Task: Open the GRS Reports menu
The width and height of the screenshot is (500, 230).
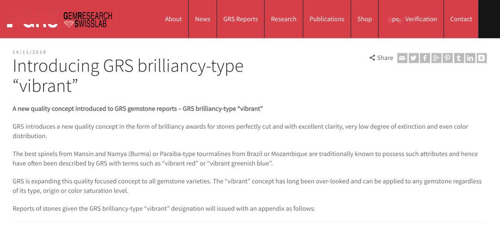Action: point(240,19)
